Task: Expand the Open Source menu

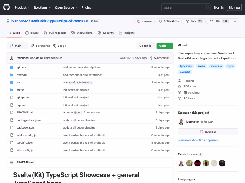Action: pyautogui.click(x=66, y=7)
